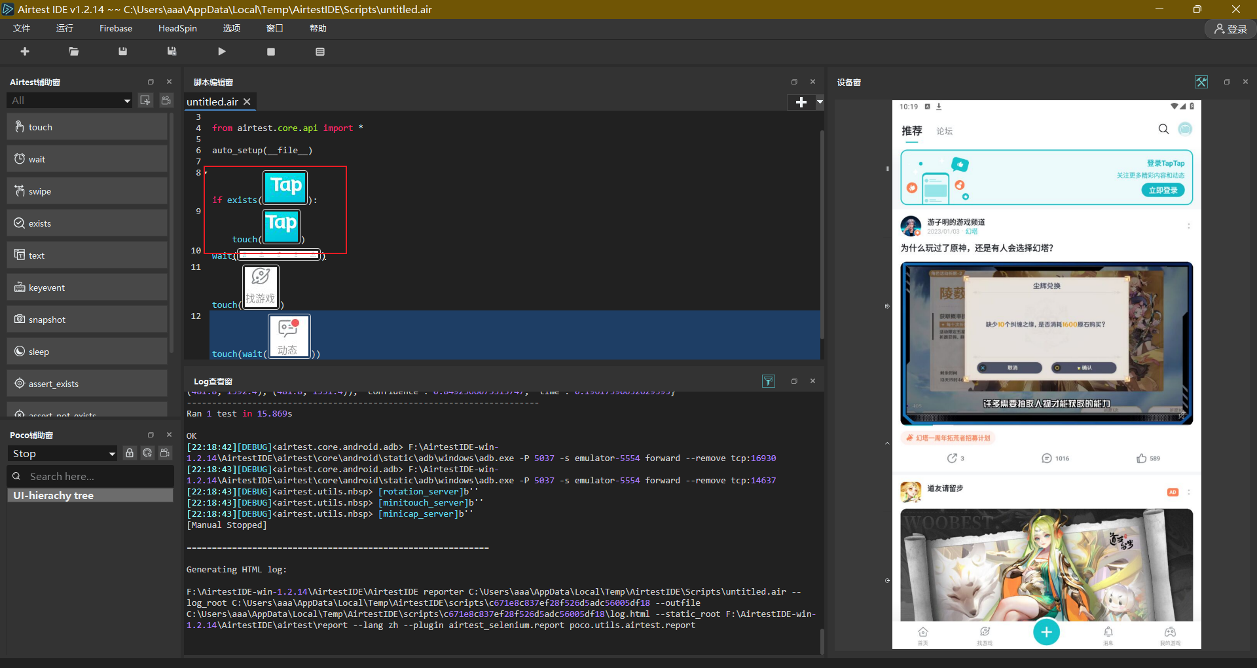Click the 动态 image in the script
Screen dimensions: 1257x668
pos(289,336)
